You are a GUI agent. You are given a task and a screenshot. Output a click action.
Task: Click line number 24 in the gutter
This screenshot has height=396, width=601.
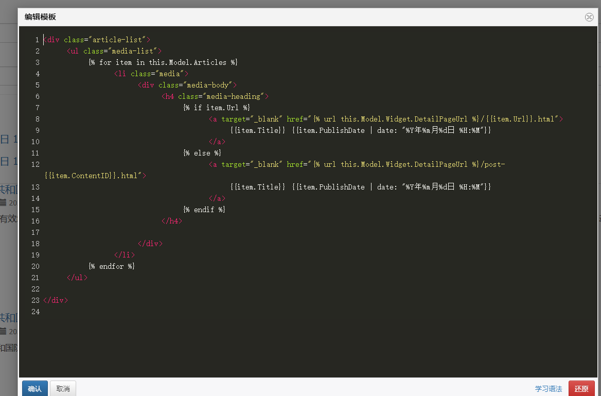pyautogui.click(x=36, y=312)
